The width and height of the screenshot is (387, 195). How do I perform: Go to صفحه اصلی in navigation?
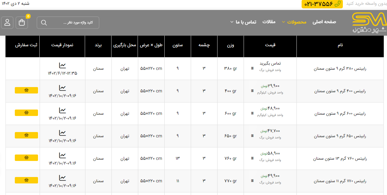coord(324,22)
